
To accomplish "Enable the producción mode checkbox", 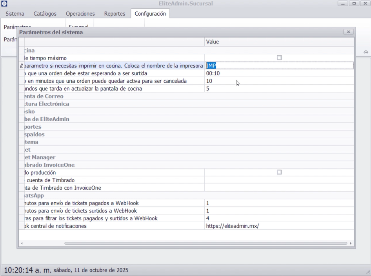I will [x=279, y=172].
